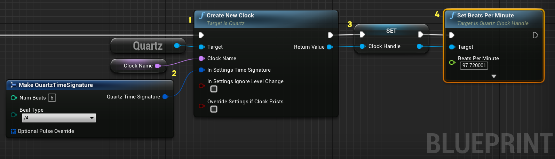This screenshot has width=555, height=159.
Task: Open the Beat Type dropdown
Action: (x=59, y=118)
